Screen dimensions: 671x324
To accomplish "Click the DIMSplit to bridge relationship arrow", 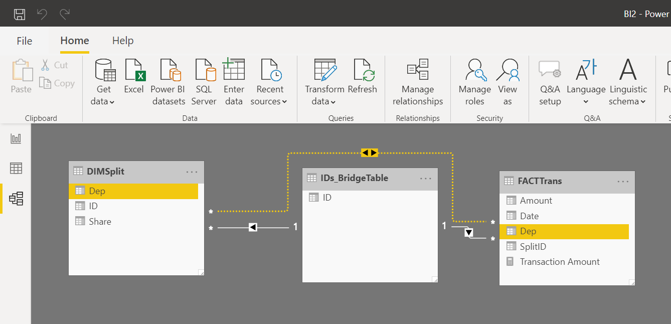I will pos(253,228).
